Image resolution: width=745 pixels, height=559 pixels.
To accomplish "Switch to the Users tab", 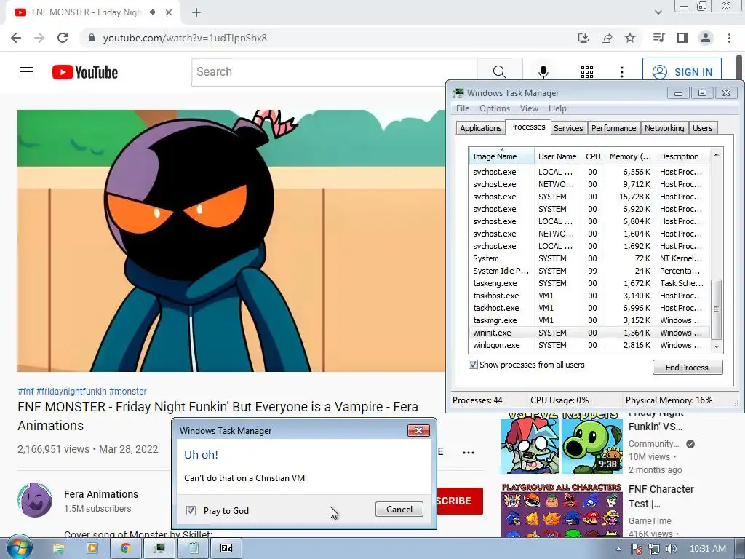I will 702,128.
